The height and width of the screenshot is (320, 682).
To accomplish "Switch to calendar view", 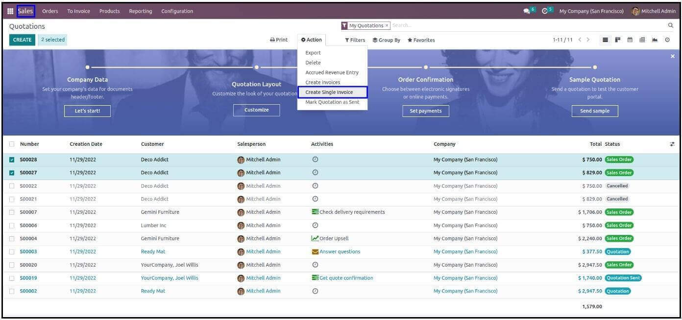I will (630, 40).
